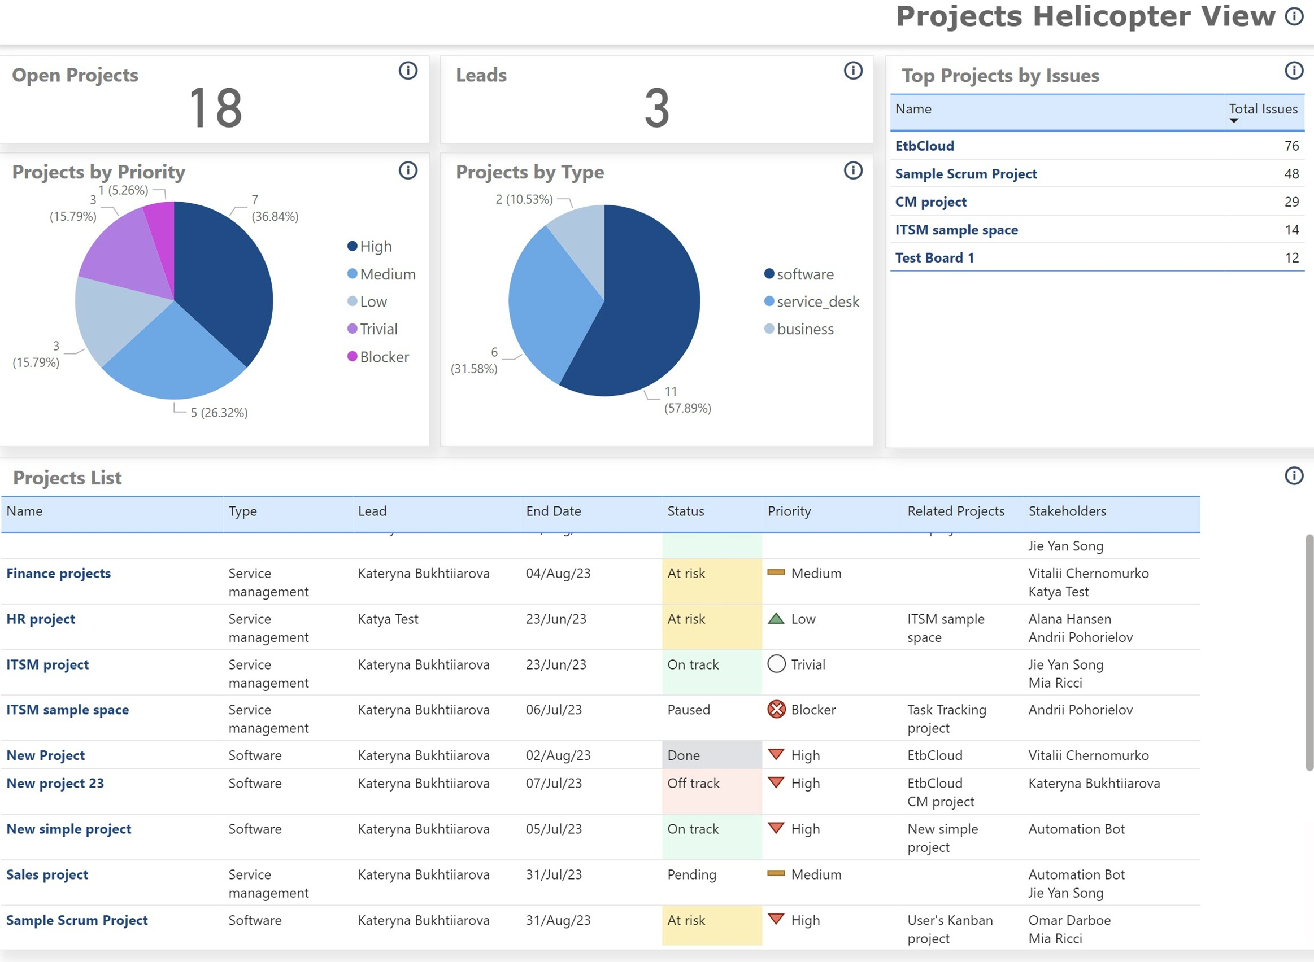This screenshot has width=1314, height=962.
Task: Click the Total Issues sort arrow
Action: pos(1234,121)
